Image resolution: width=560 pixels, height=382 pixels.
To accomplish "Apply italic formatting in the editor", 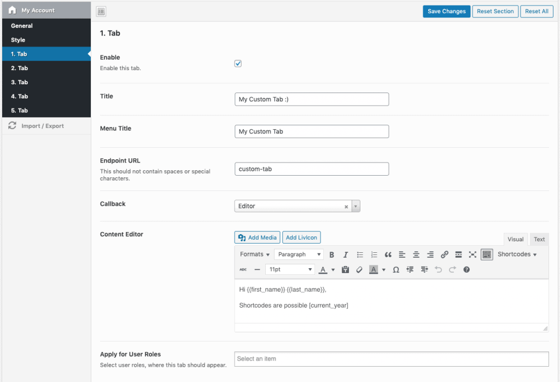I will [346, 254].
